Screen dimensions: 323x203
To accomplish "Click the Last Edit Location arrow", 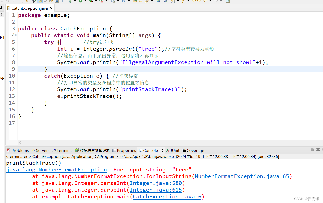I will [x=194, y=1].
